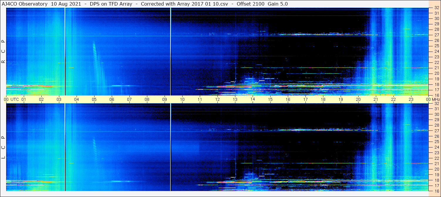The image size is (441, 197).
Task: Click the '18' hour tick on time axis
Action: click(x=323, y=99)
